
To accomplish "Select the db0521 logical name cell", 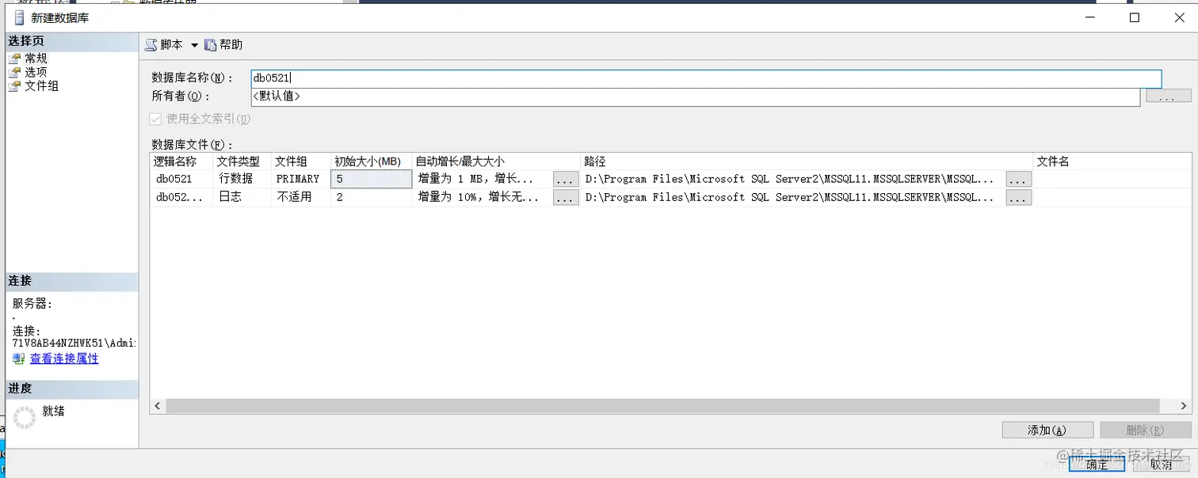I will 181,179.
